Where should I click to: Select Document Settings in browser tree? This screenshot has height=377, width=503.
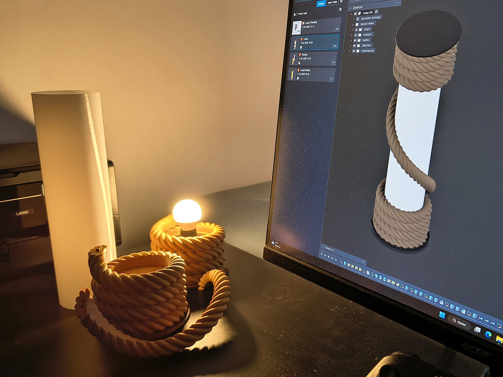point(370,18)
